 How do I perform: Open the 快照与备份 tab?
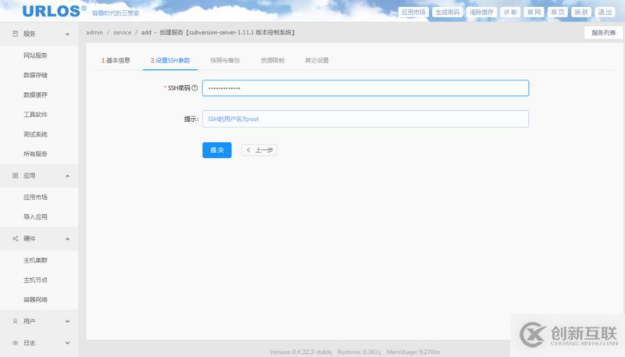click(x=224, y=60)
